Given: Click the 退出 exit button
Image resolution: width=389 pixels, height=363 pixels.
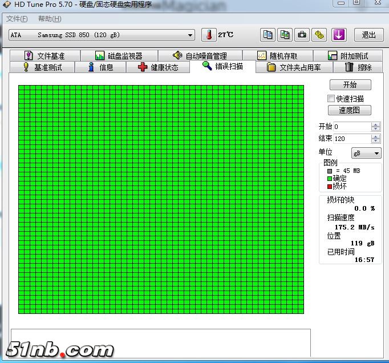Looking at the screenshot, I should click(368, 35).
